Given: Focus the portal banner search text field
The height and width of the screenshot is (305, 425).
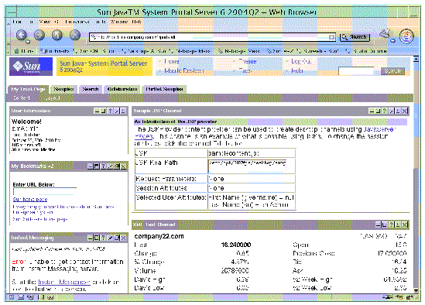Looking at the screenshot, I should 356,71.
